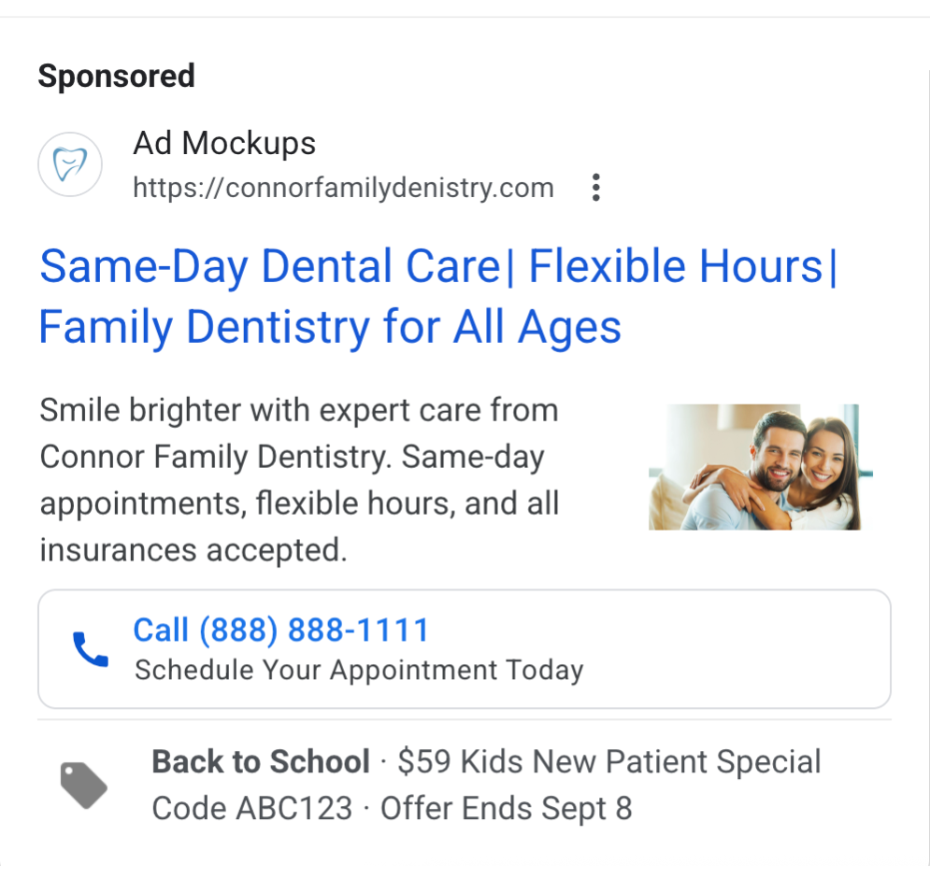
Task: Click the "Sponsored" label
Action: click(116, 76)
